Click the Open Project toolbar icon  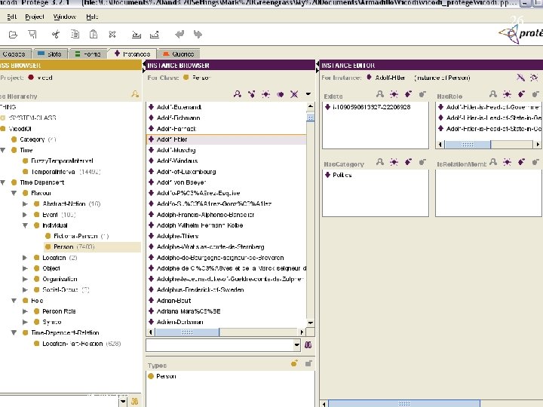pyautogui.click(x=13, y=34)
